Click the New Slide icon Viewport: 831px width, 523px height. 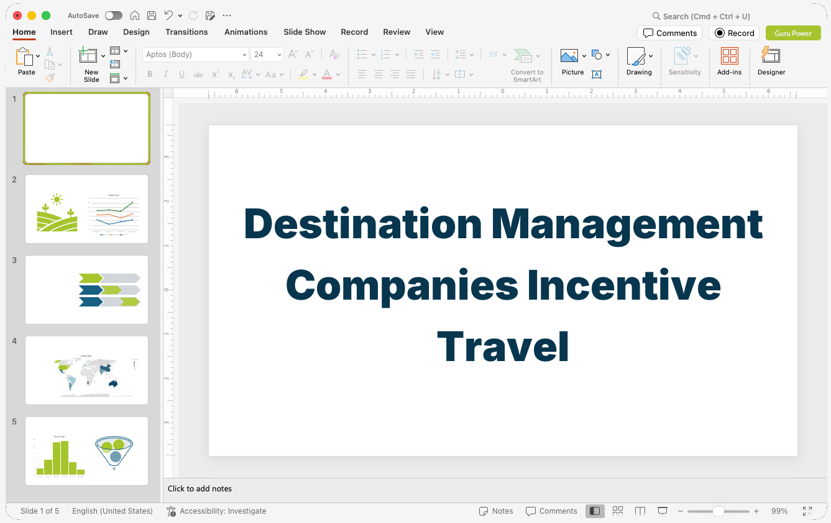tap(88, 56)
